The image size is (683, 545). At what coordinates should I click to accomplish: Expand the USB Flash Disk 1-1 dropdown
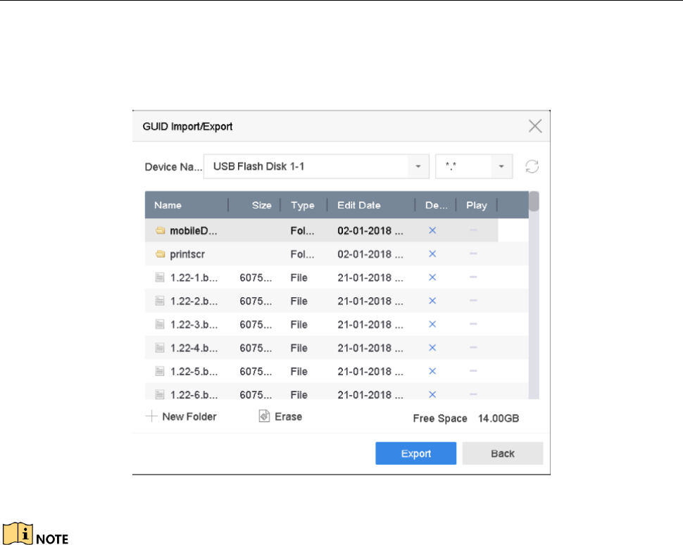418,167
